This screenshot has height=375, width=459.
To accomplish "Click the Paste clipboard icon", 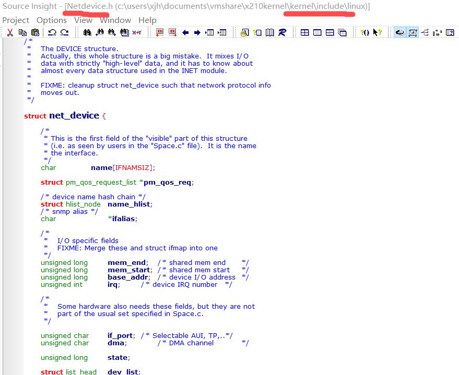I will tap(35, 32).
